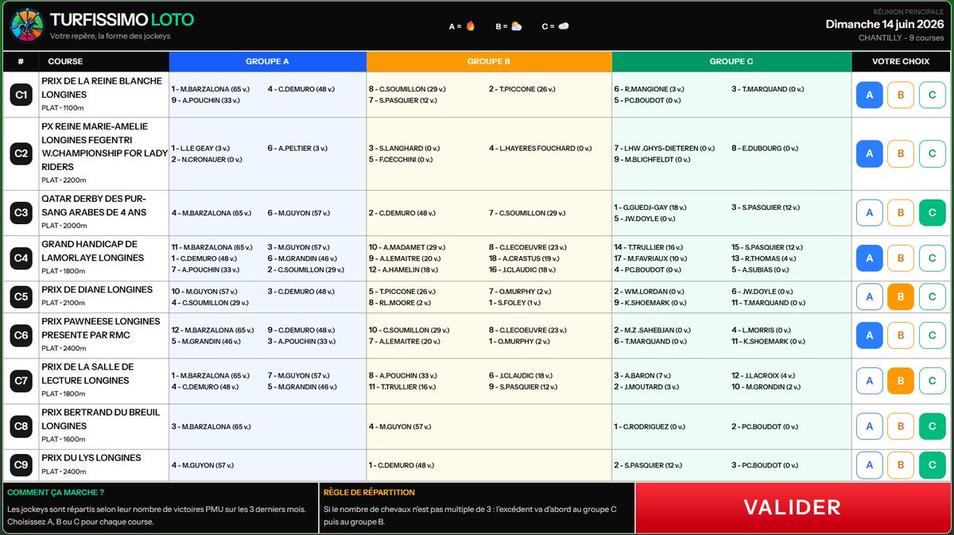Click 7 - LHW .GHYS-DIETEREN (0 v.) entry
The width and height of the screenshot is (954, 535).
664,149
